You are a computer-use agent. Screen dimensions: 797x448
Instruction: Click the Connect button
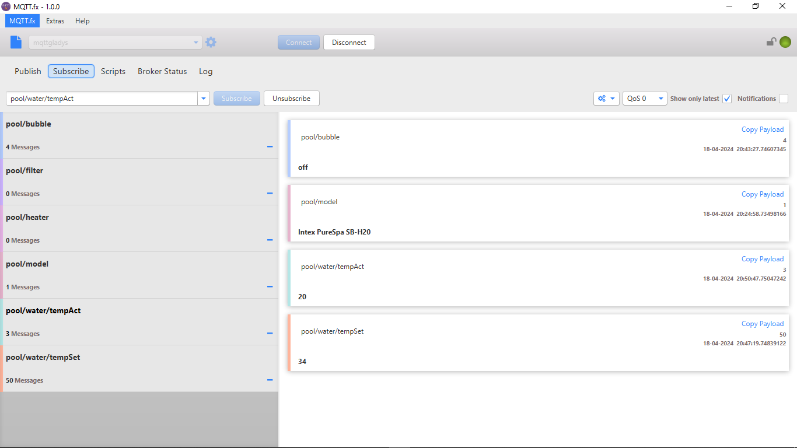[x=299, y=42]
